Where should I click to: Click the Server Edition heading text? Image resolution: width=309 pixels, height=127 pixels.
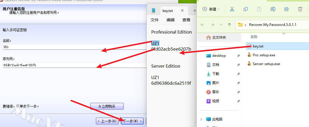click(x=165, y=66)
